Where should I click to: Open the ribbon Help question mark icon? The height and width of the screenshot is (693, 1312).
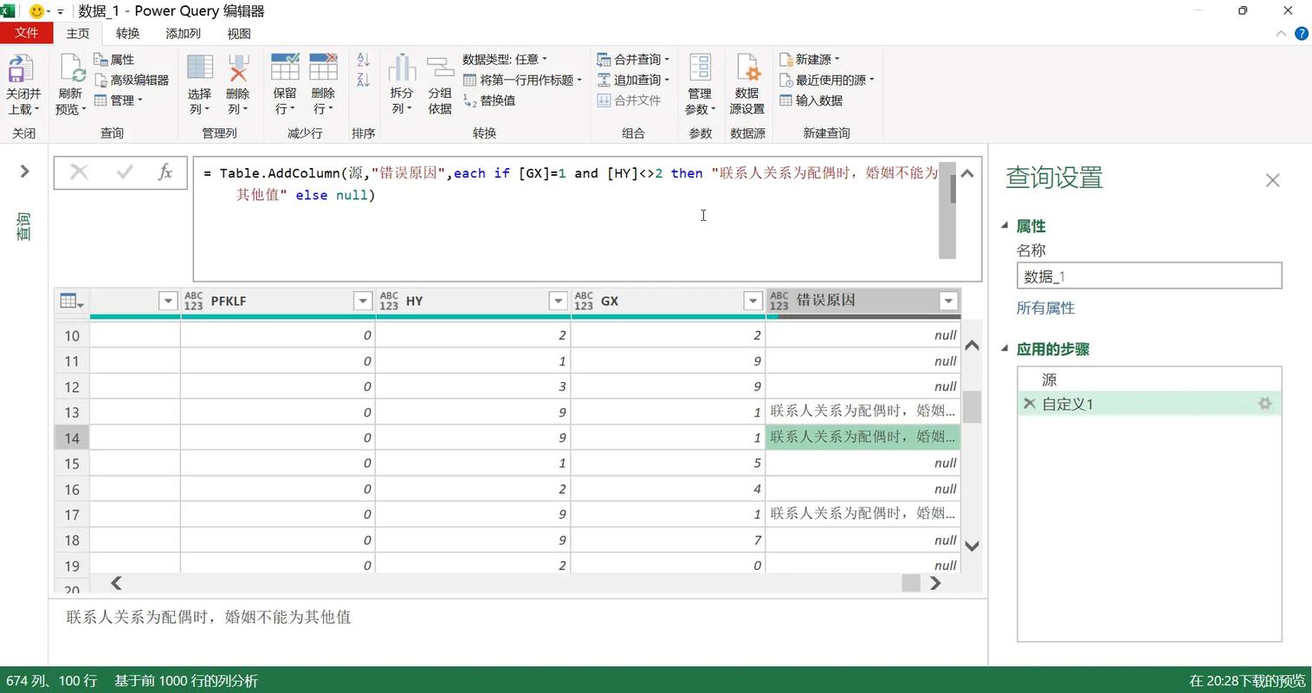tap(1302, 33)
